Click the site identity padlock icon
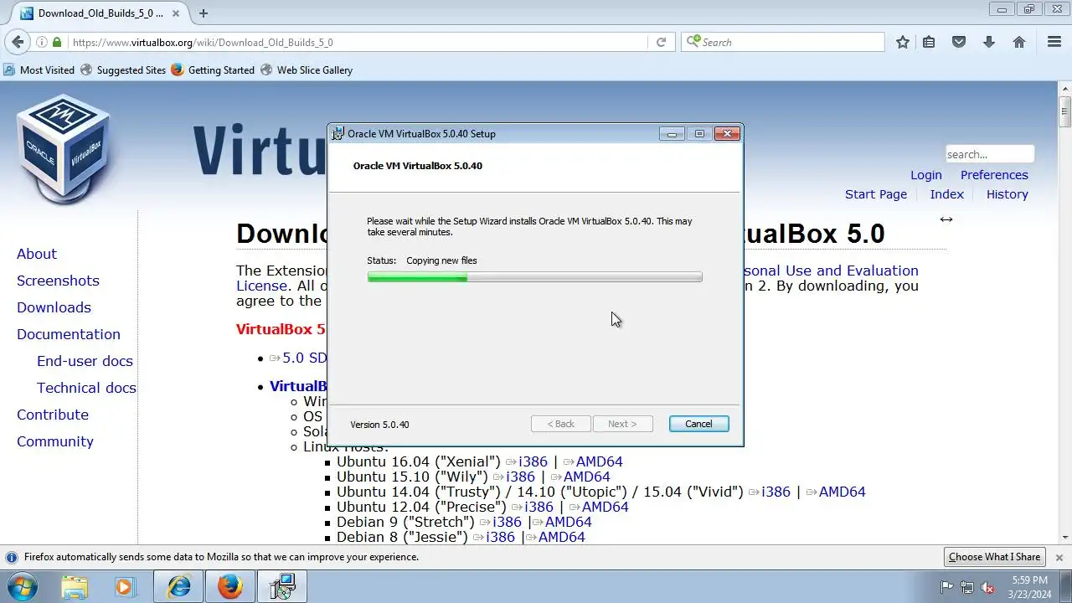 click(x=57, y=42)
